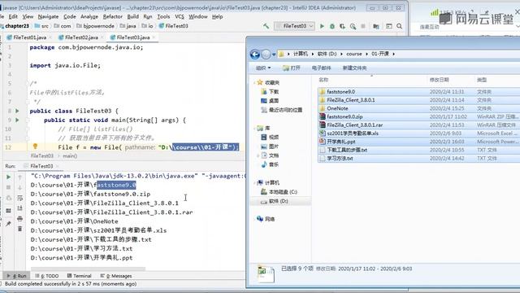Click the yellow intention lightbulb on line 12

tap(35, 146)
